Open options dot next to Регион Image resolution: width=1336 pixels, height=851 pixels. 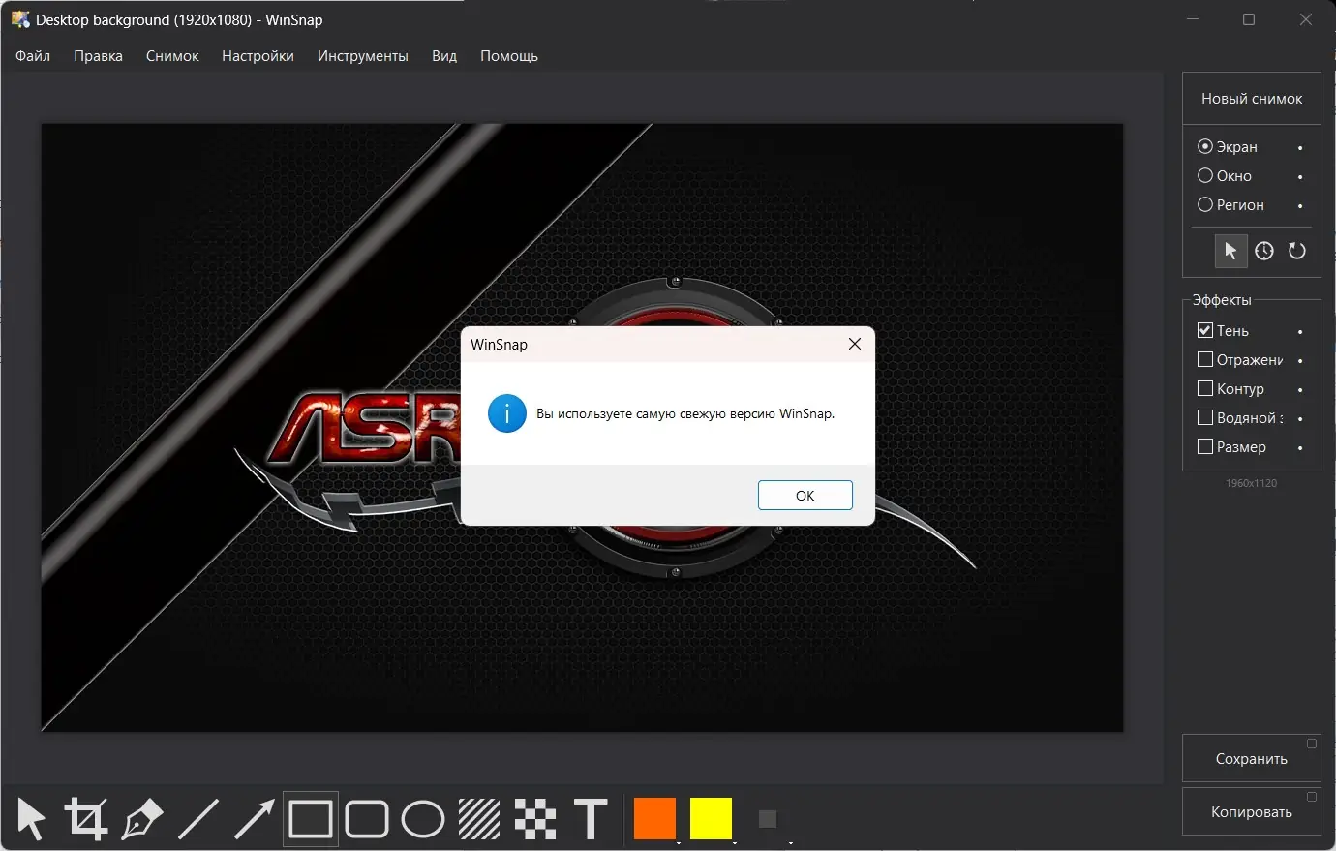1300,206
